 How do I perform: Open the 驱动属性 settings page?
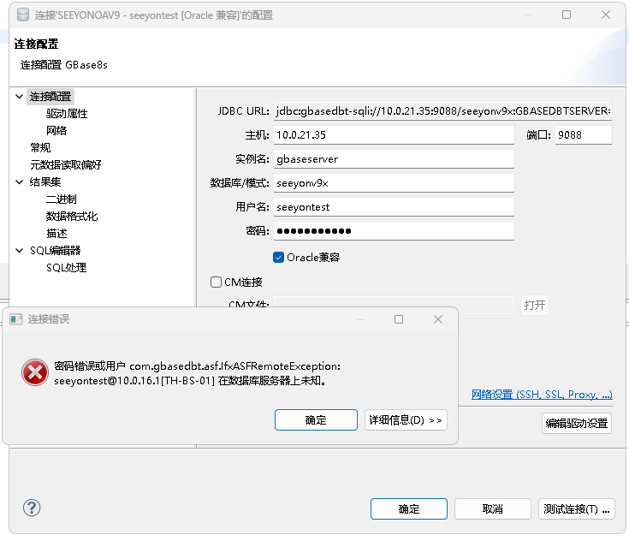point(67,114)
